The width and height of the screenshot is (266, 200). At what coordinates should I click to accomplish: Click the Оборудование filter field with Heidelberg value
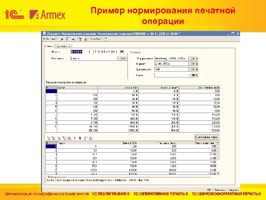pos(171,59)
